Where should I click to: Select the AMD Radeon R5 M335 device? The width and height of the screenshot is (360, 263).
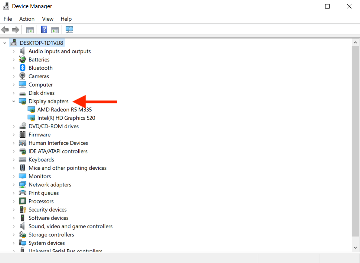(x=65, y=110)
